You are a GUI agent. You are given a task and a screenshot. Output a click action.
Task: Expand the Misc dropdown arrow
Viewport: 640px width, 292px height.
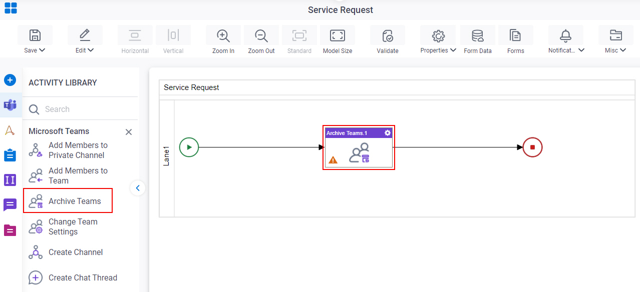click(623, 50)
